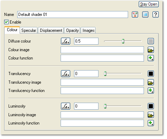Open Translucency animation button
Image resolution: width=167 pixels, height=139 pixels.
tap(65, 74)
